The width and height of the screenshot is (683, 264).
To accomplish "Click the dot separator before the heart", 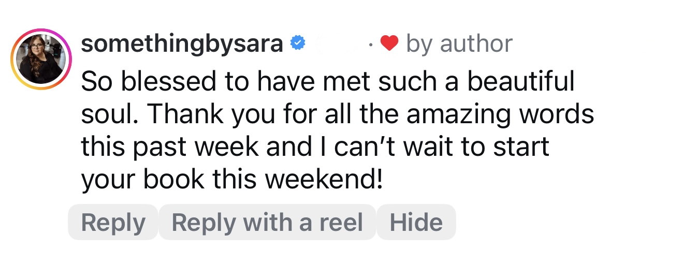I will pos(371,45).
